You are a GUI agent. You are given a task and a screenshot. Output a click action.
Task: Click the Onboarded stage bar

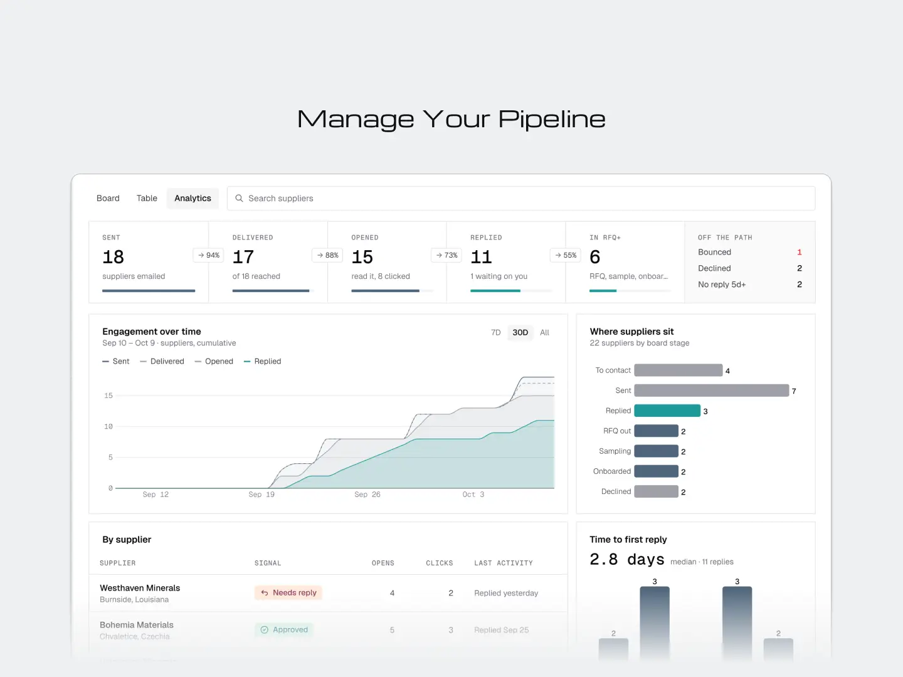pyautogui.click(x=657, y=471)
